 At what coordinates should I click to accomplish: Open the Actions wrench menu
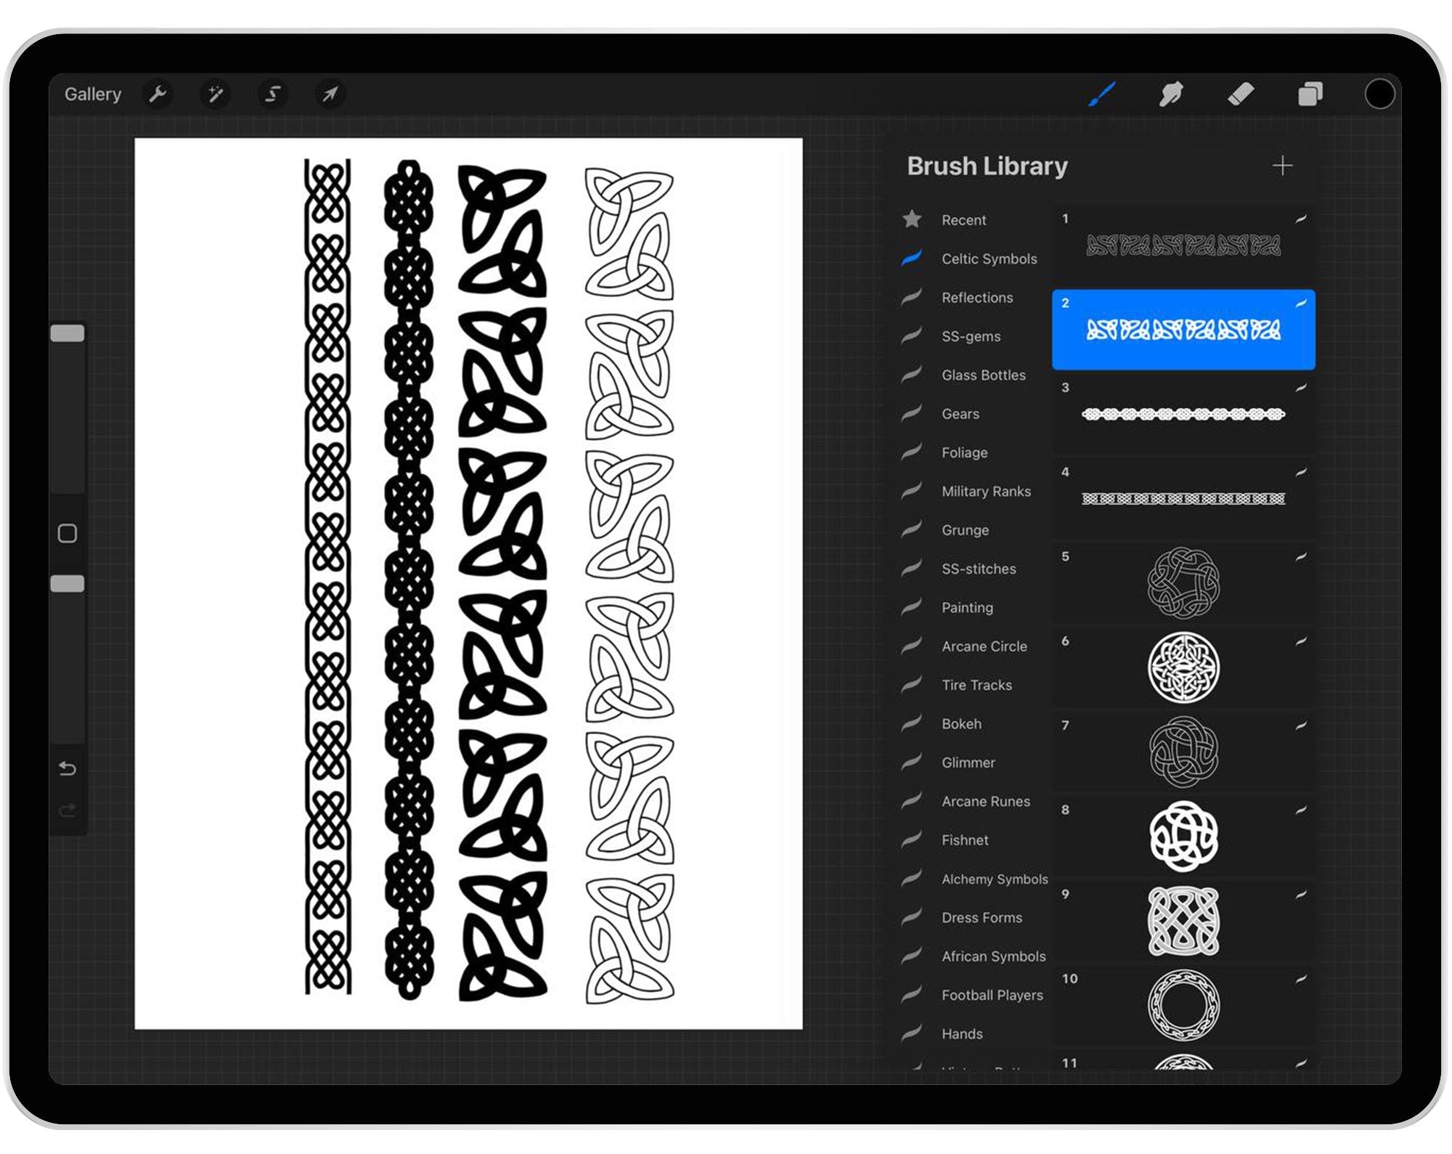158,94
